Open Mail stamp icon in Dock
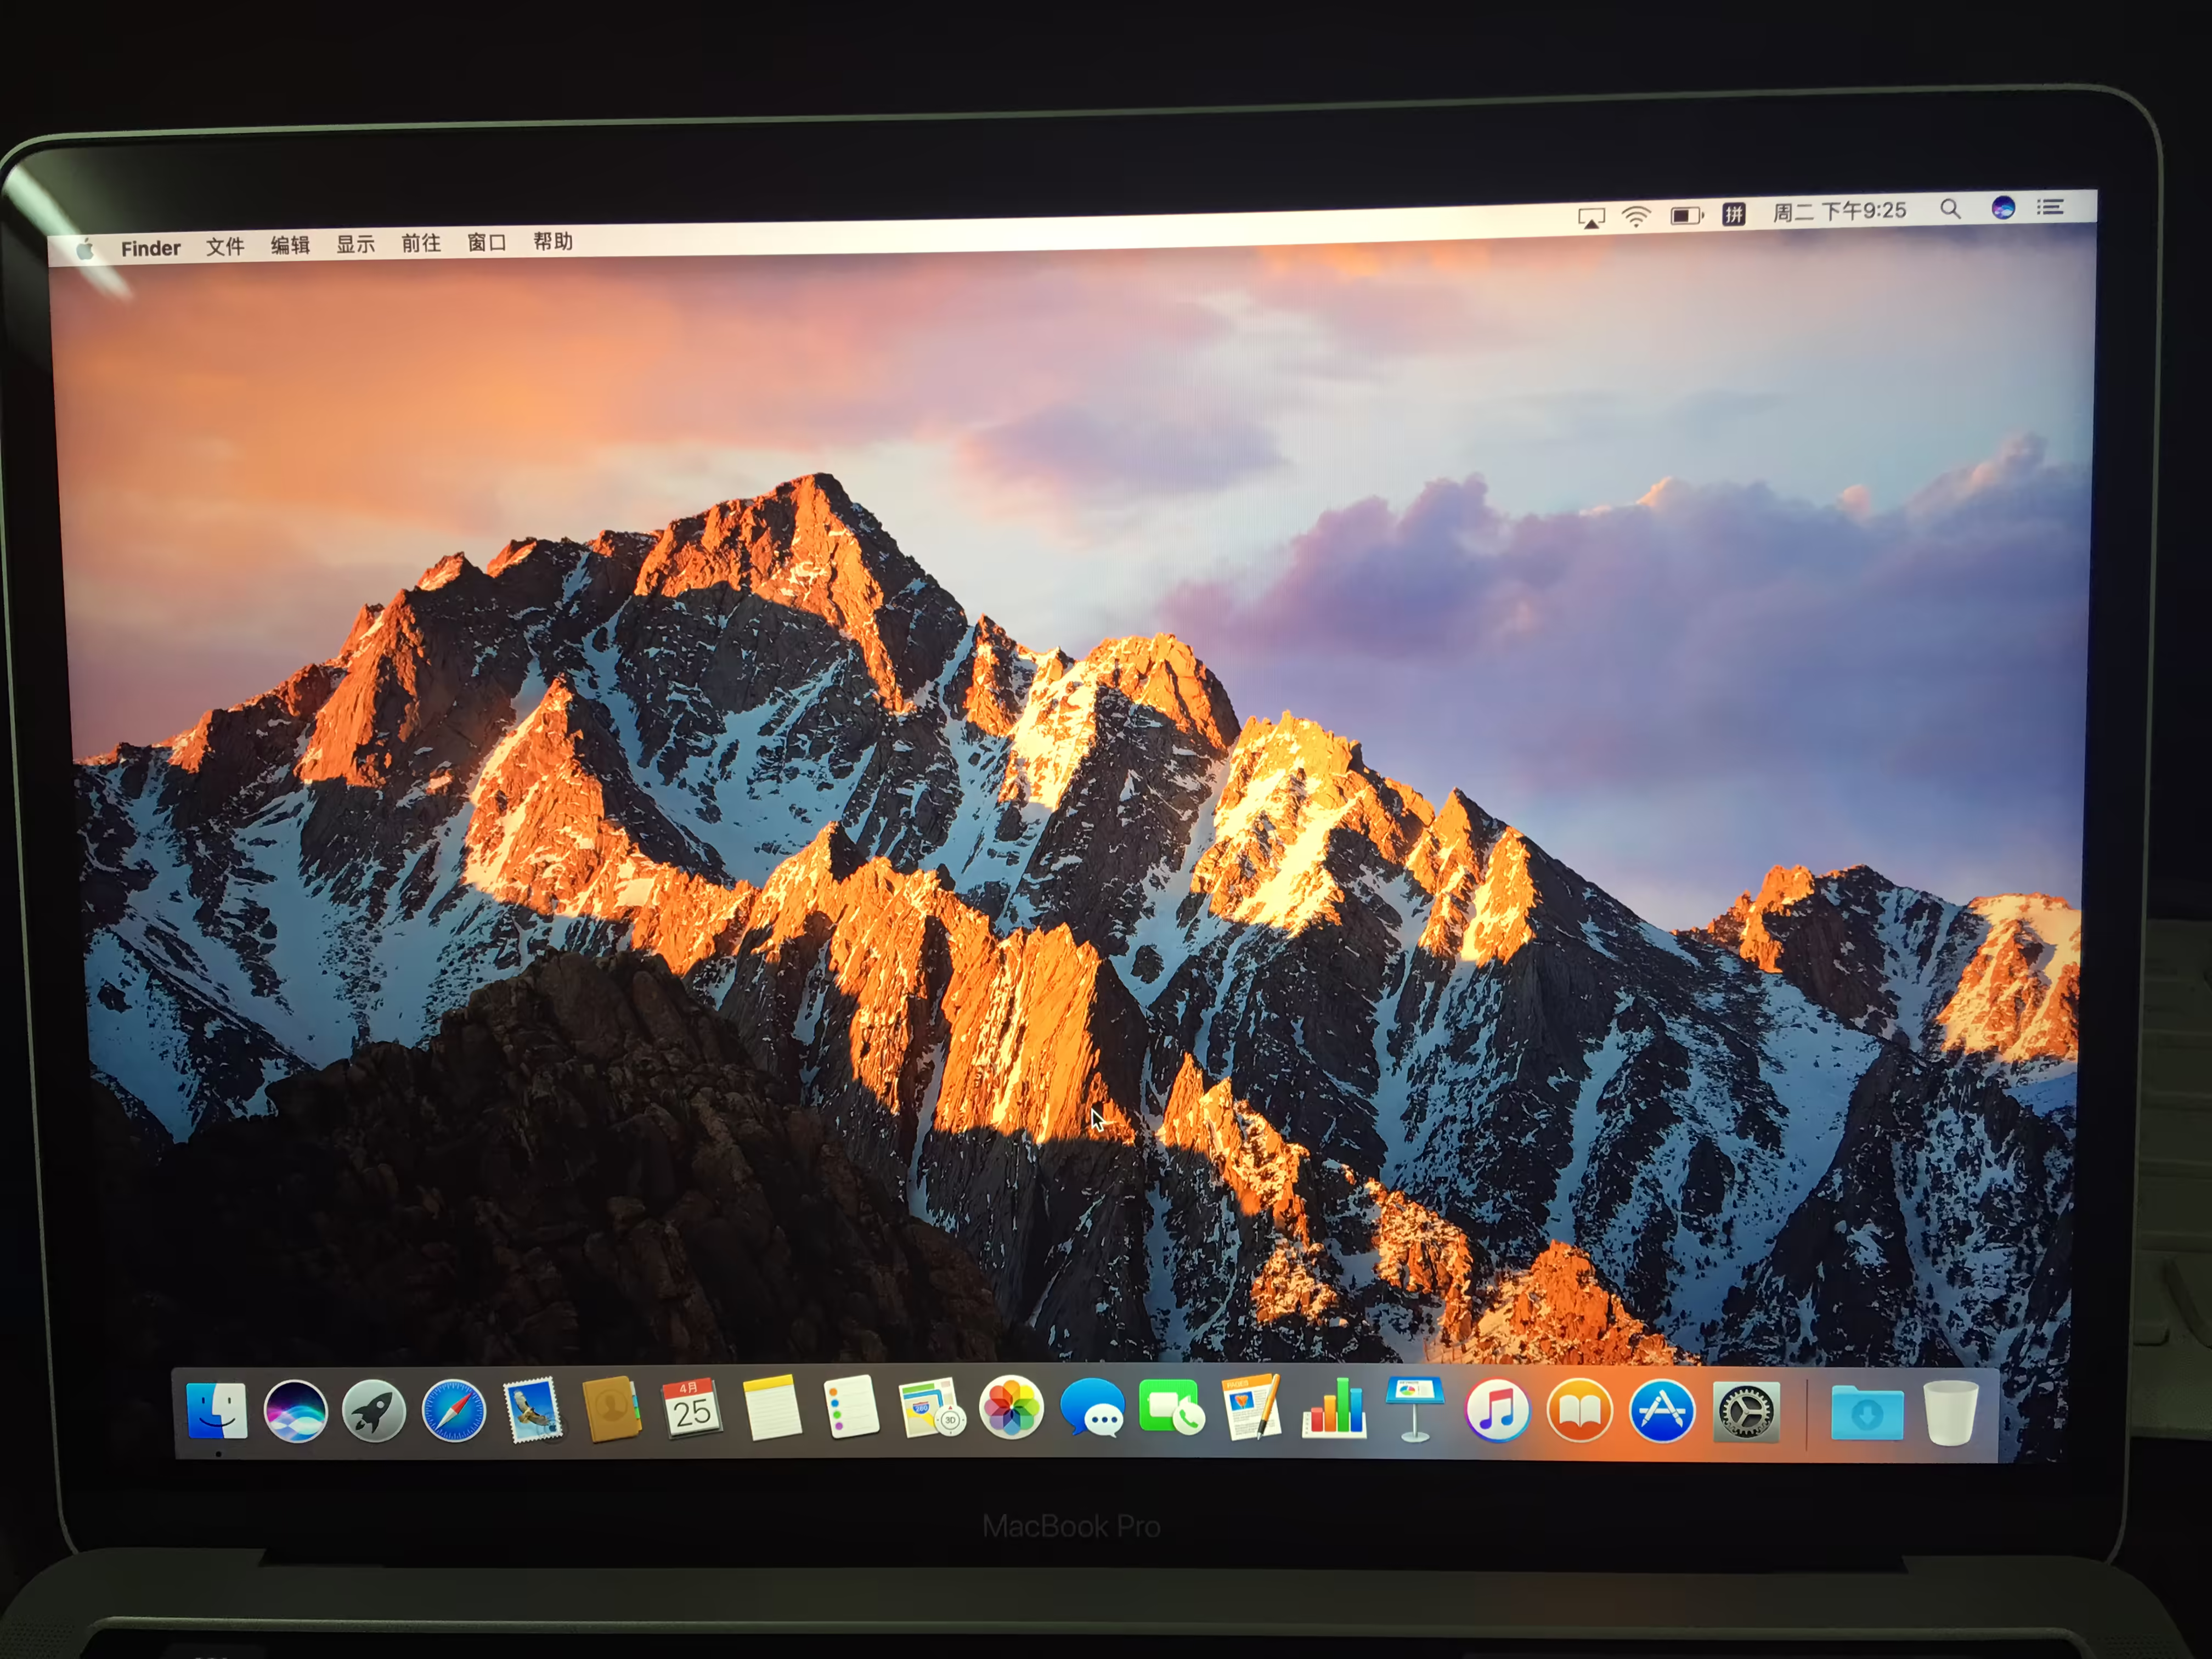The width and height of the screenshot is (2212, 1659). (533, 1410)
